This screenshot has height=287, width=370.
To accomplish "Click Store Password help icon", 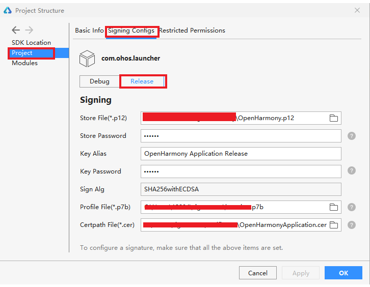I will [352, 136].
